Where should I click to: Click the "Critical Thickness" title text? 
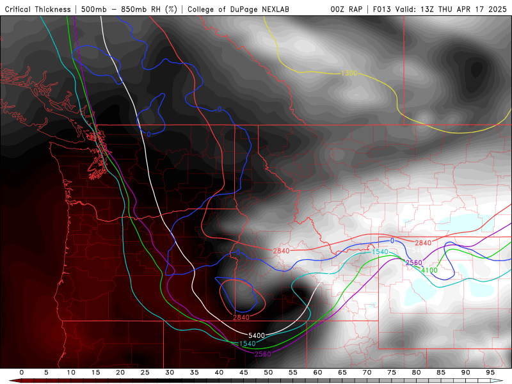[x=38, y=10]
